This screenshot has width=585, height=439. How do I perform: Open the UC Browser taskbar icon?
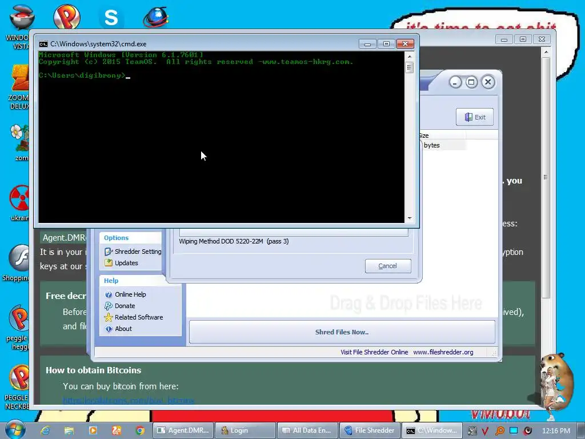coord(117,430)
